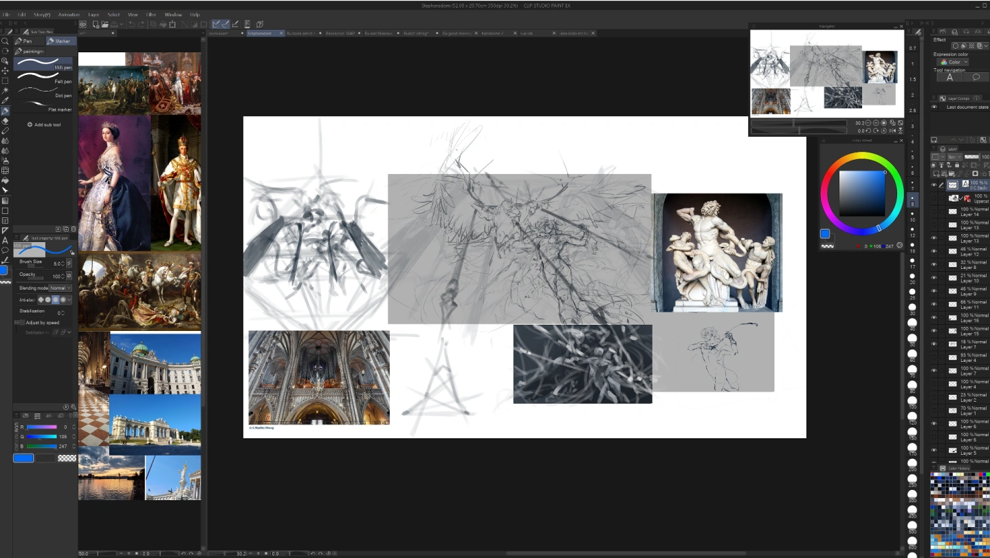990x558 pixels.
Task: Select the Zoom magnifier tool
Action: [x=5, y=41]
